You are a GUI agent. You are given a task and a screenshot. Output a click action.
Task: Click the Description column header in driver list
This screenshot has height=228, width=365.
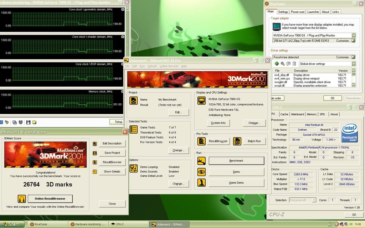point(314,71)
